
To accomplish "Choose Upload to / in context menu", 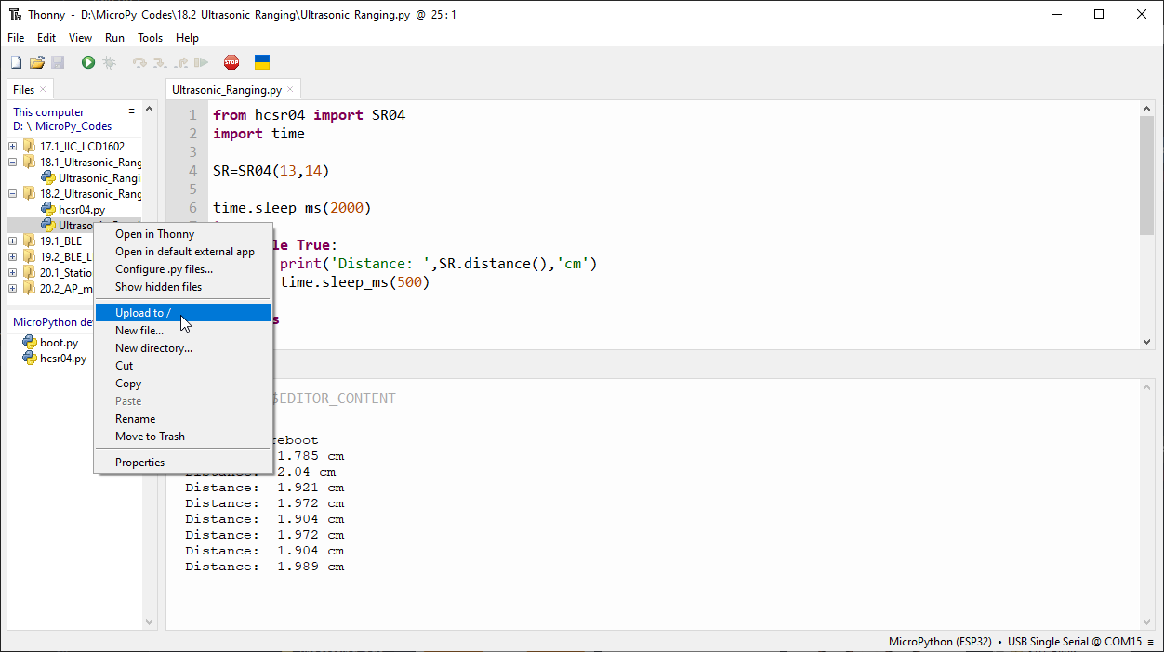I will (183, 313).
